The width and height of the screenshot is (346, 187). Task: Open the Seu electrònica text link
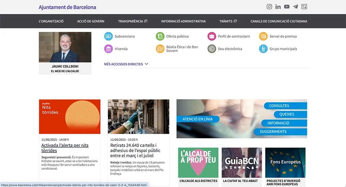coord(230,49)
